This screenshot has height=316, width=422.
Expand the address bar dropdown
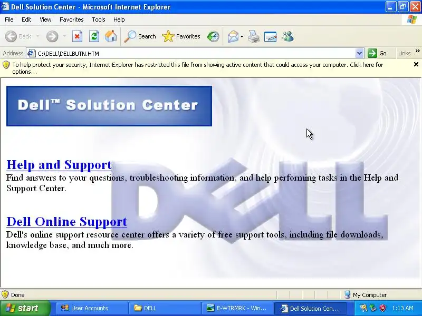pos(359,54)
